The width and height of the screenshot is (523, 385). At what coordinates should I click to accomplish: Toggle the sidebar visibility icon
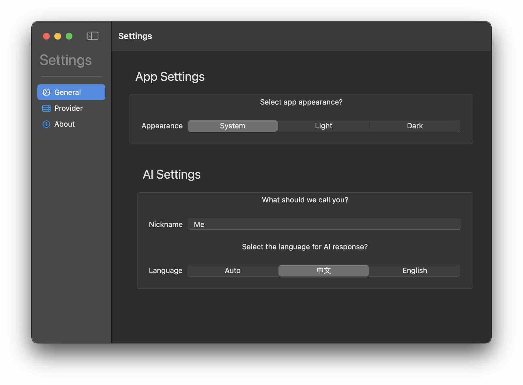pyautogui.click(x=93, y=36)
